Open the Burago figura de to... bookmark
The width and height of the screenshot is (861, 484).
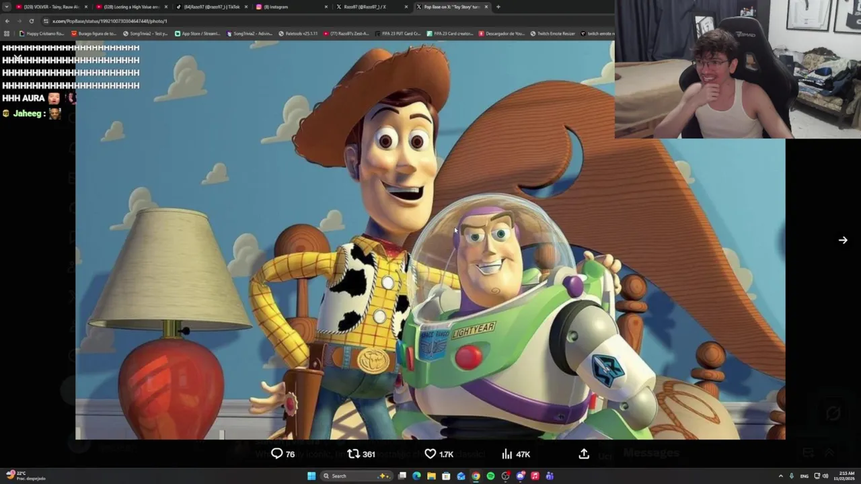[x=94, y=34]
